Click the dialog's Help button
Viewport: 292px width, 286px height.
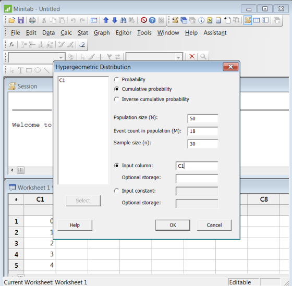[x=75, y=225]
